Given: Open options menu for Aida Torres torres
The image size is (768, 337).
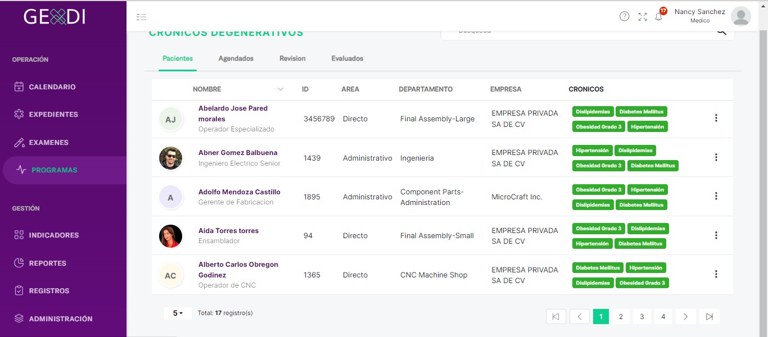Looking at the screenshot, I should tap(716, 235).
